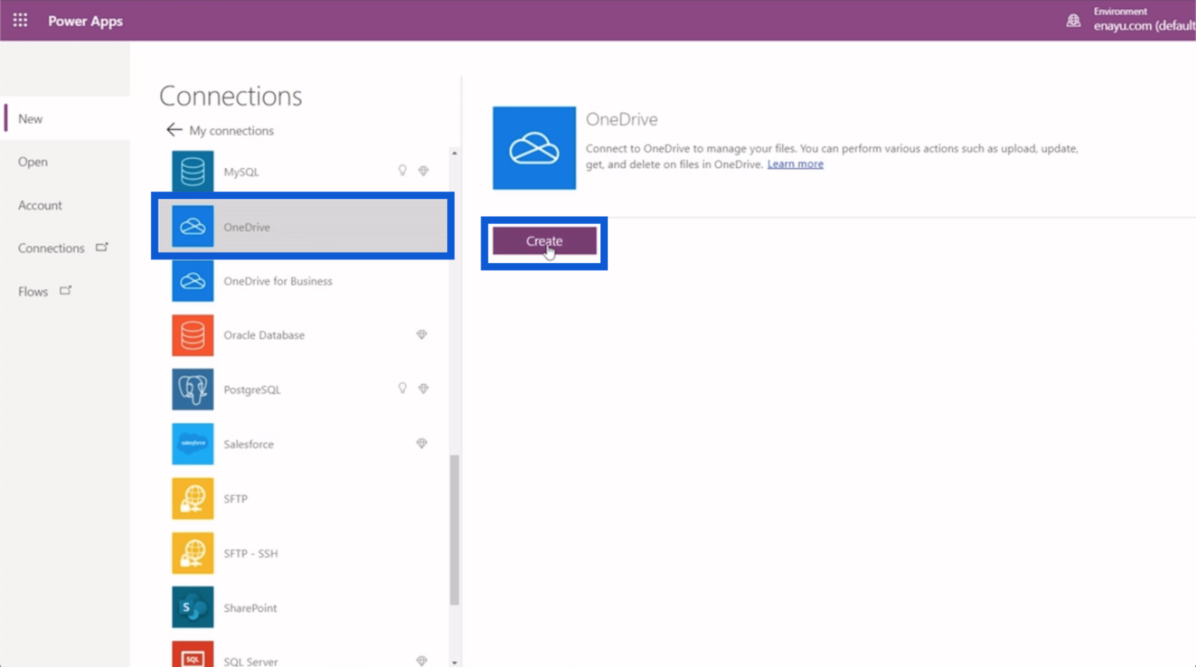
Task: Click the scroll up arrow of the connections list
Action: (x=454, y=153)
